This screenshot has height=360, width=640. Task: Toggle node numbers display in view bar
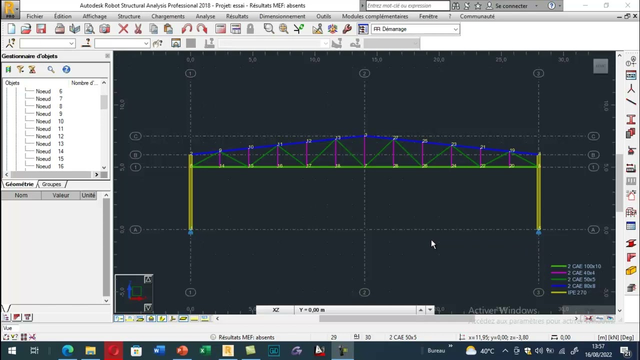point(119,318)
